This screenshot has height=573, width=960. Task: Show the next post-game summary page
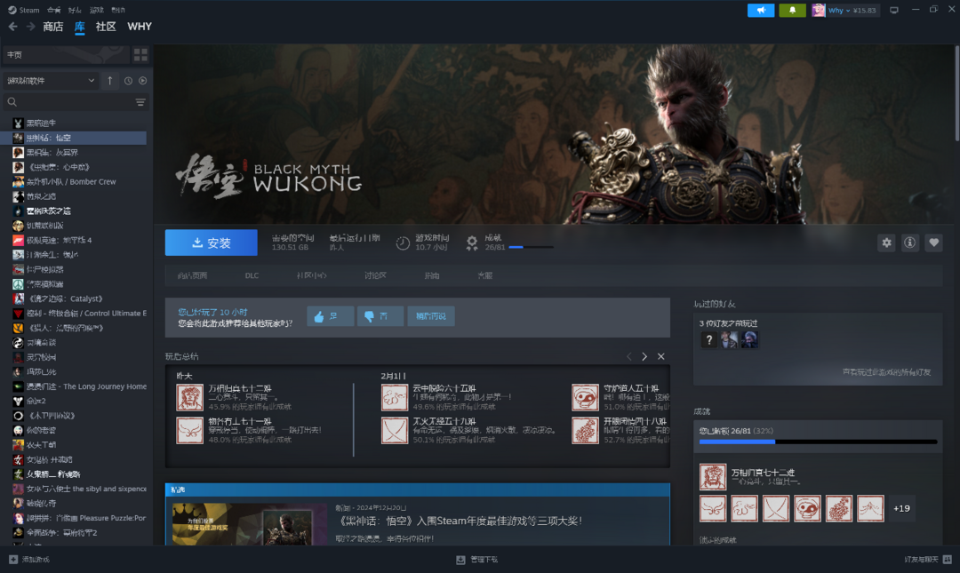644,356
